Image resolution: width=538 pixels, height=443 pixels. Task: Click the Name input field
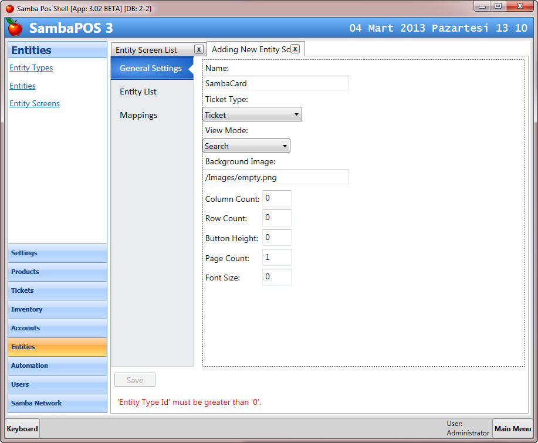[x=276, y=83]
